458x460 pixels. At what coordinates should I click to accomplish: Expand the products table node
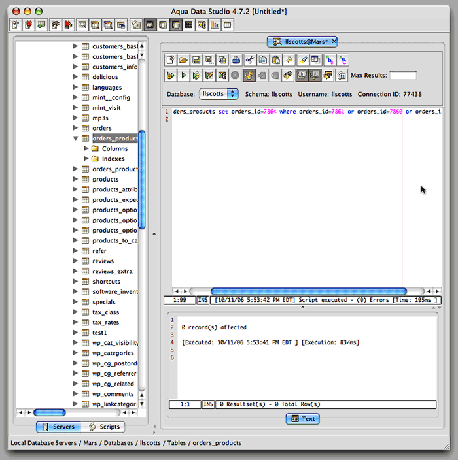[x=75, y=179]
